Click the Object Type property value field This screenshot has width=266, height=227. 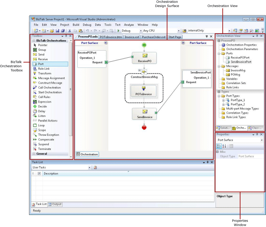[x=251, y=156]
